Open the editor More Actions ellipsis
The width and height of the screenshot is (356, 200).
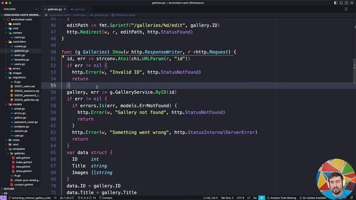(352, 9)
